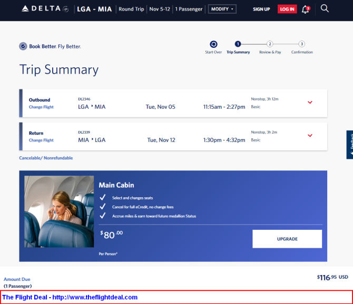Click flight number DL2346

click(84, 99)
